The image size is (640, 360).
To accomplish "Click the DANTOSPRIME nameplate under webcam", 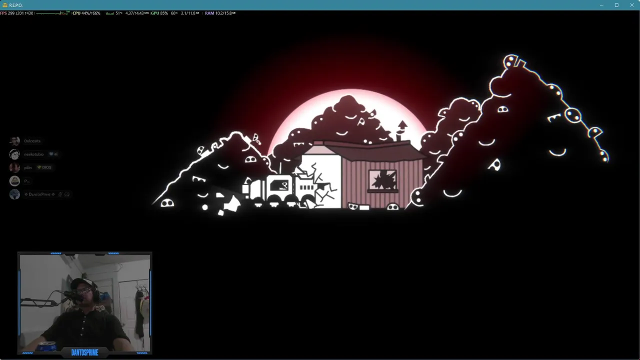I will click(85, 352).
